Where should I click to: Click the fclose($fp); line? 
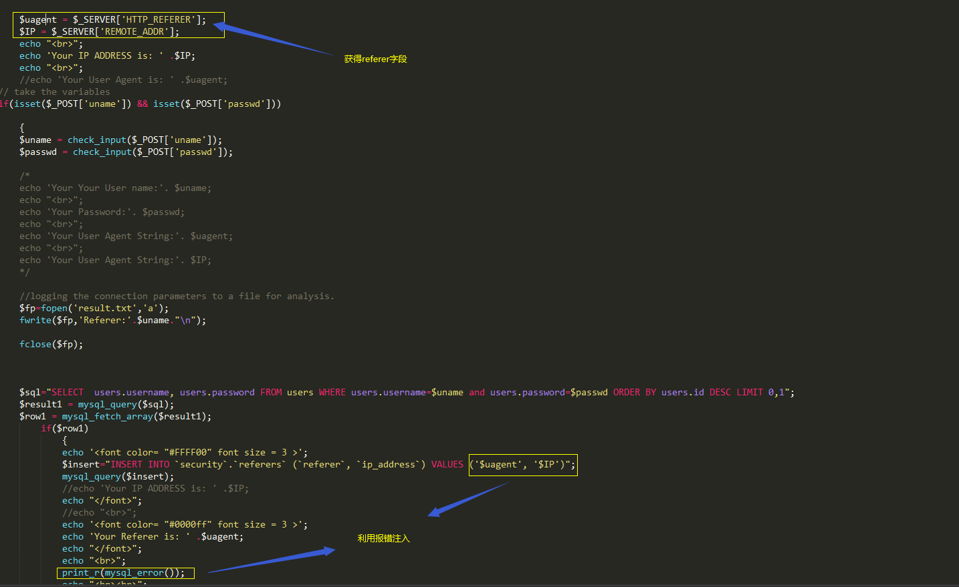coord(51,344)
